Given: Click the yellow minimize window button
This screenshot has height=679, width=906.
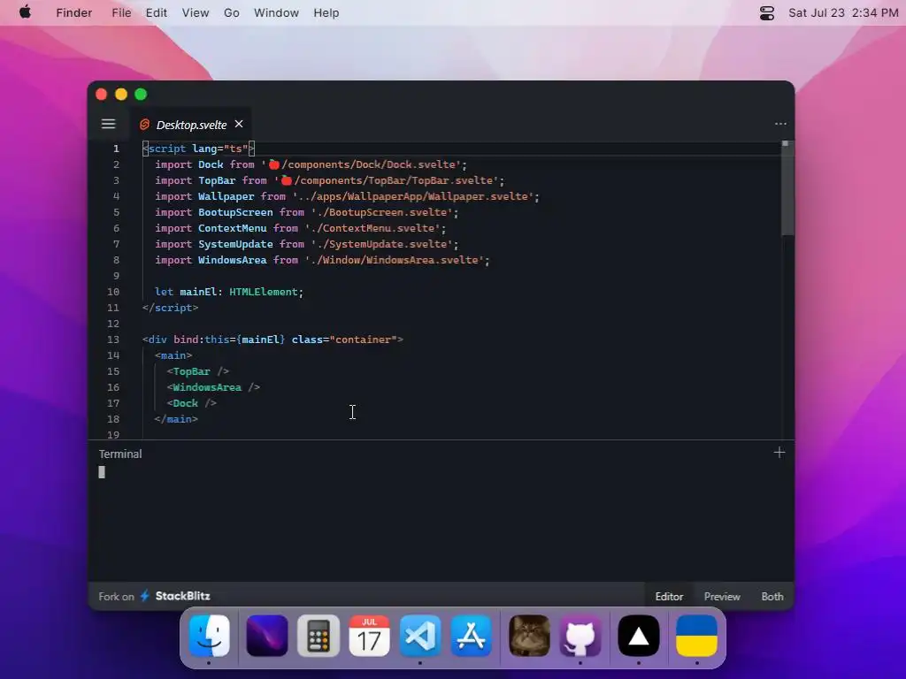Looking at the screenshot, I should [x=120, y=94].
